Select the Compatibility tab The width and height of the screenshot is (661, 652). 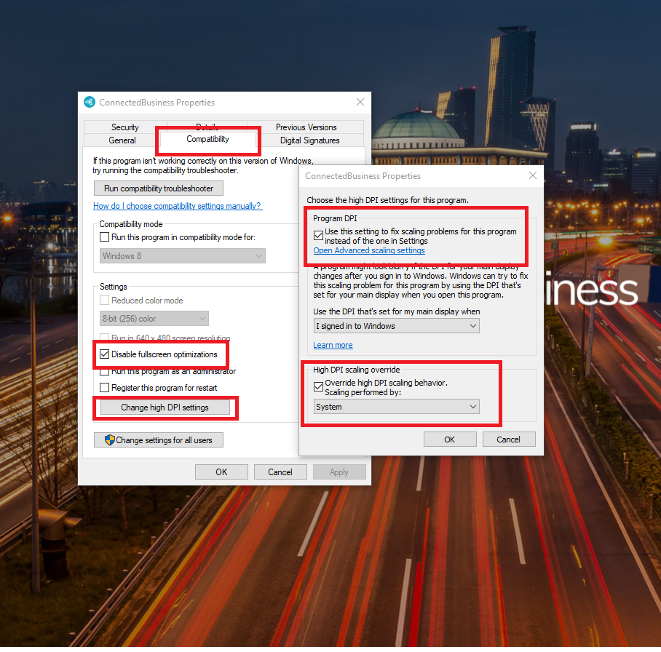[x=207, y=139]
